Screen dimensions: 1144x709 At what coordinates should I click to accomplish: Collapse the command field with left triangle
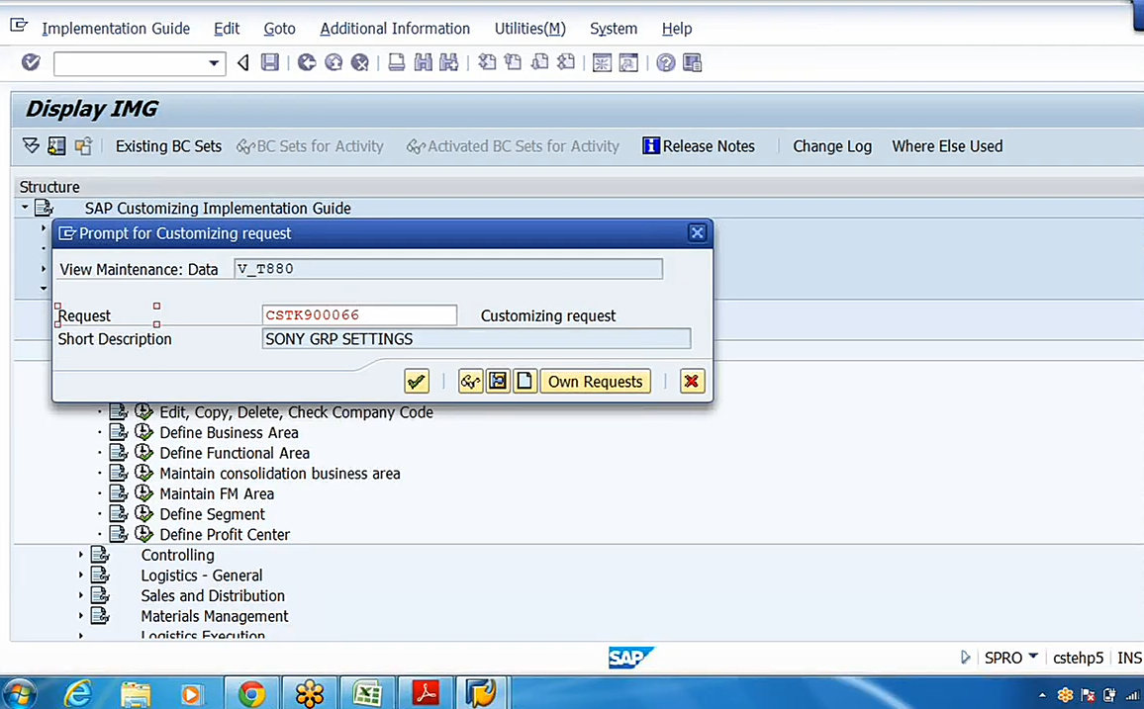[243, 63]
